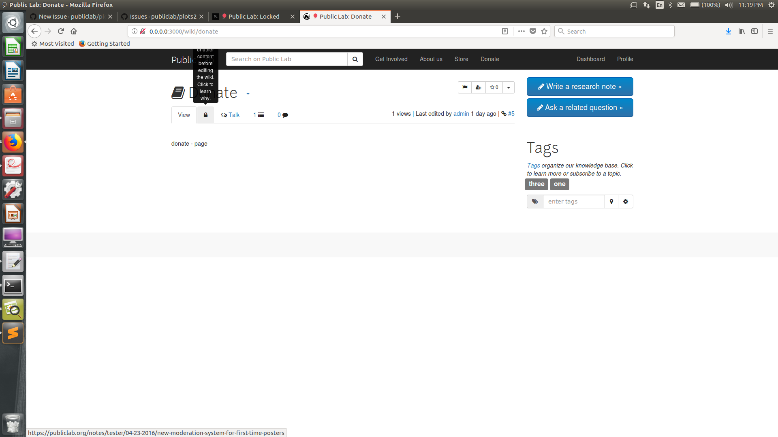Click the follow user icon button
This screenshot has height=437, width=778.
click(479, 87)
